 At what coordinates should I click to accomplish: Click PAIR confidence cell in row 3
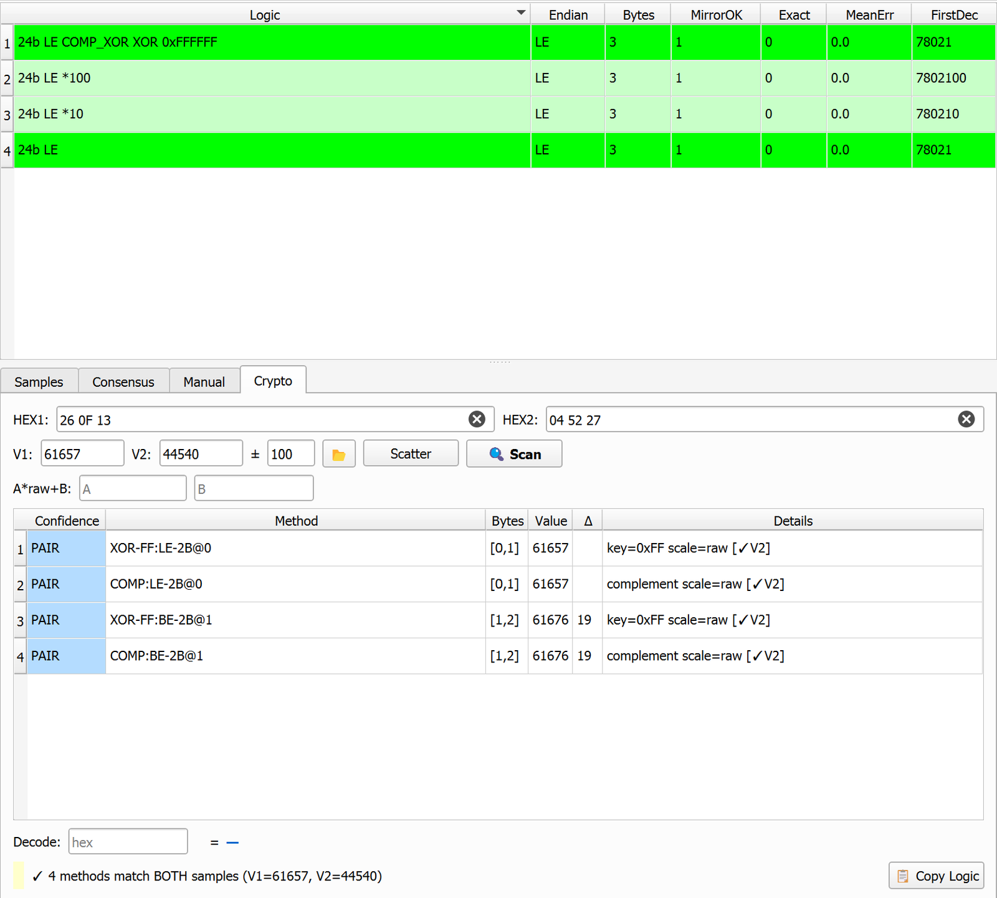coord(67,620)
